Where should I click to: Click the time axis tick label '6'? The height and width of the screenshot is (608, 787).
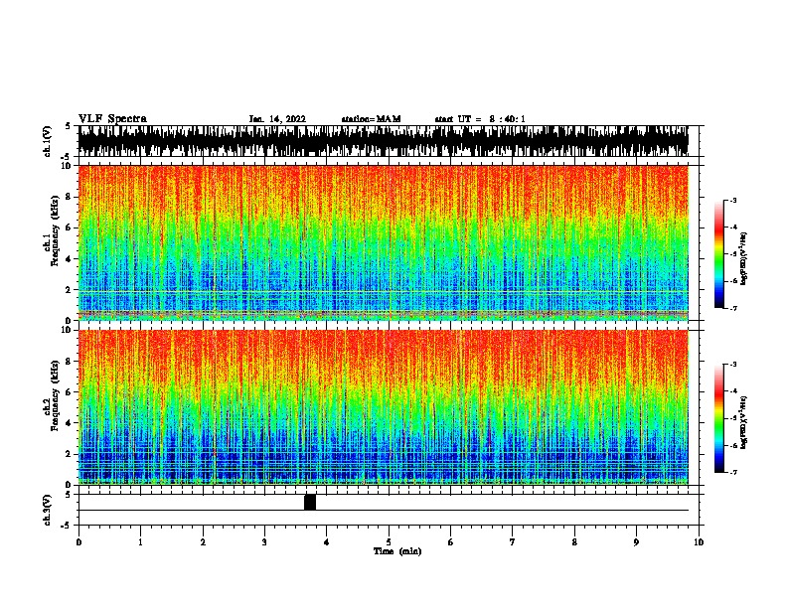(x=451, y=542)
